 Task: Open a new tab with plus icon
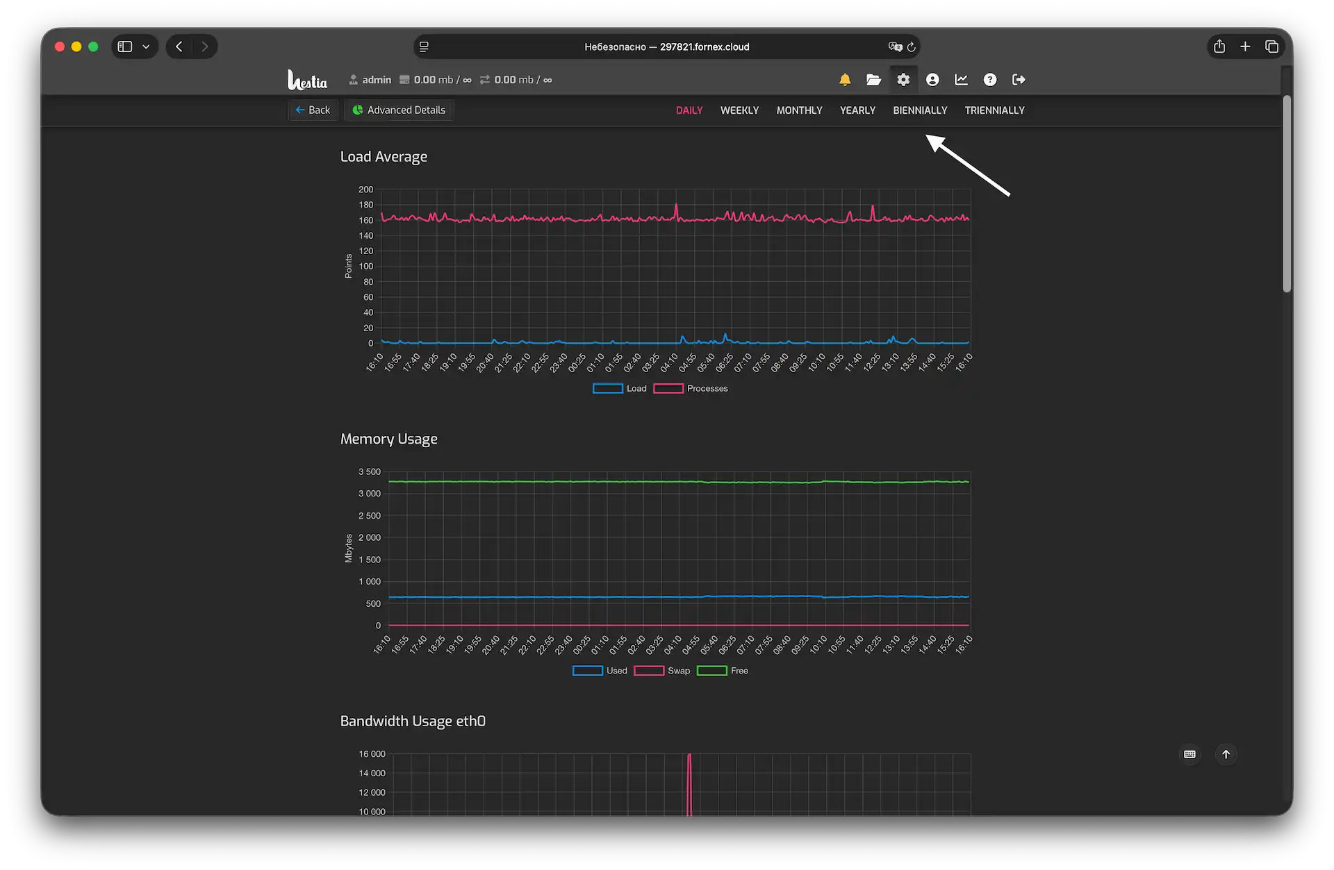(x=1246, y=47)
